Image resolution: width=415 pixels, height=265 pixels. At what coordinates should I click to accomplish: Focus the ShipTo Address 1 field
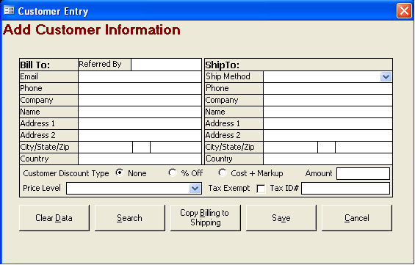(328, 123)
